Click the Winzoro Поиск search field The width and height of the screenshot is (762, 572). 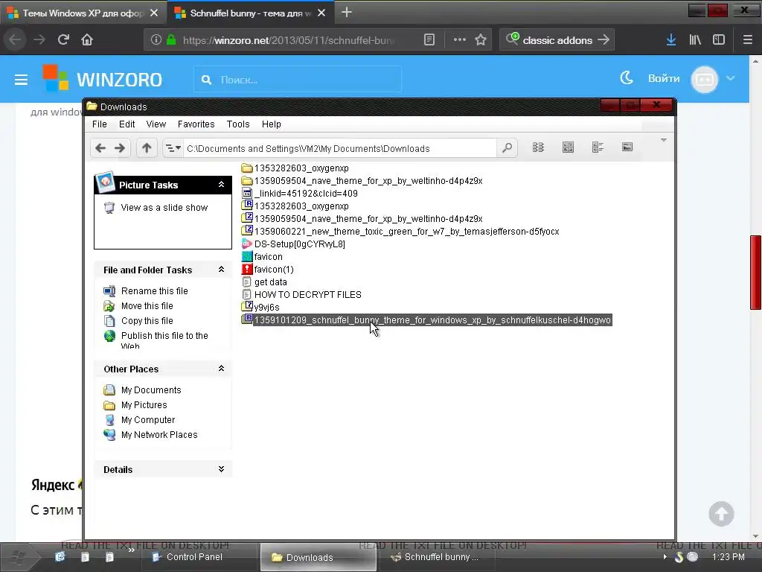coord(298,79)
